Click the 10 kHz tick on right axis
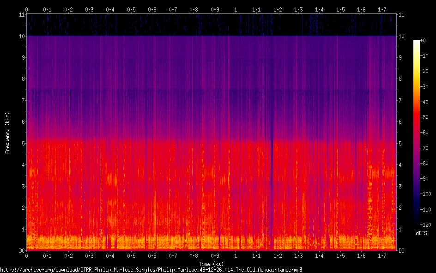436x273 pixels. pyautogui.click(x=402, y=36)
